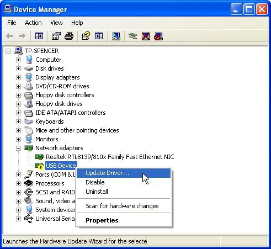Select the Realtek RTL8139/810x Ethernet NIC
This screenshot has width=271, height=249.
point(110,157)
